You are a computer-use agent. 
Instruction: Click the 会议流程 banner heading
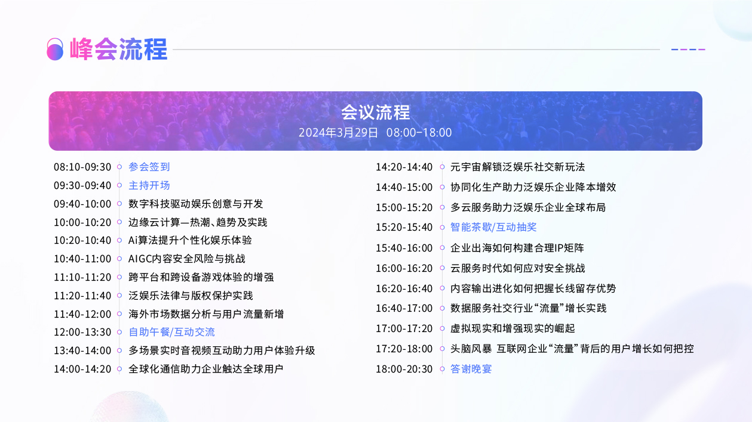coord(376,112)
